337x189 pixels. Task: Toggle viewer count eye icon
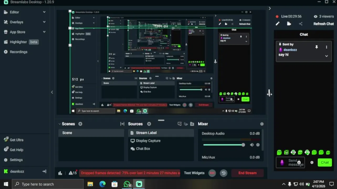[x=315, y=17]
